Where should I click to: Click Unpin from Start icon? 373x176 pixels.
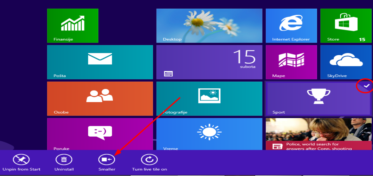tap(21, 159)
